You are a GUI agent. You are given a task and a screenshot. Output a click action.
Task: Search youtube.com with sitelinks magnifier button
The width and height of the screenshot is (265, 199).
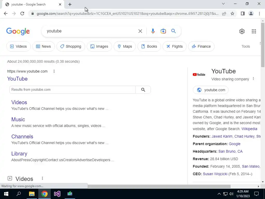coord(143,90)
